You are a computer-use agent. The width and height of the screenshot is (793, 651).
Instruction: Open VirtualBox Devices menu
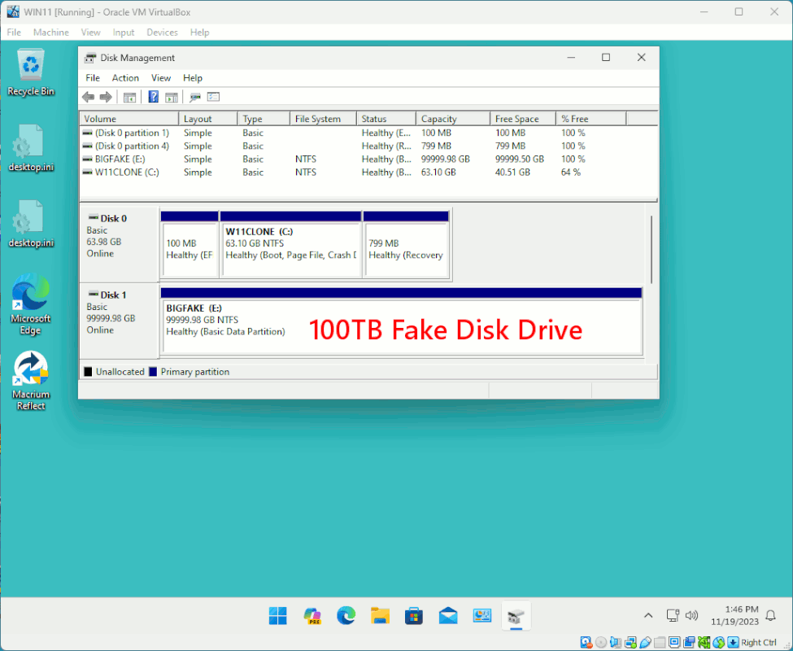pos(162,33)
